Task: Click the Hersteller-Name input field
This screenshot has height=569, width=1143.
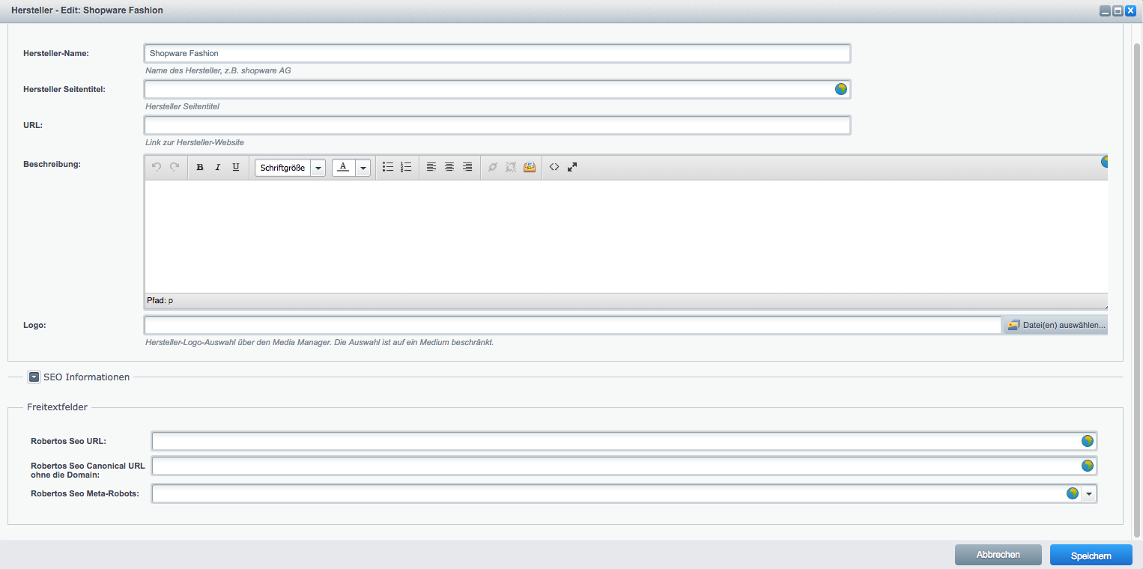Action: click(497, 53)
